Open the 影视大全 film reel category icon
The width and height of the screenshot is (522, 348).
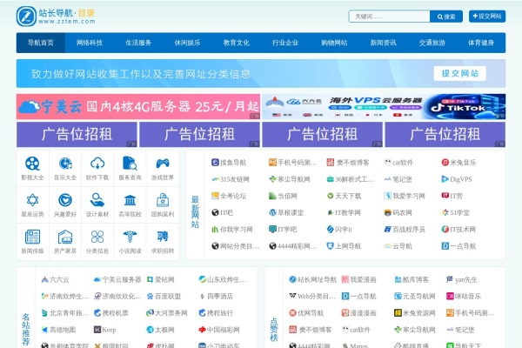click(33, 164)
